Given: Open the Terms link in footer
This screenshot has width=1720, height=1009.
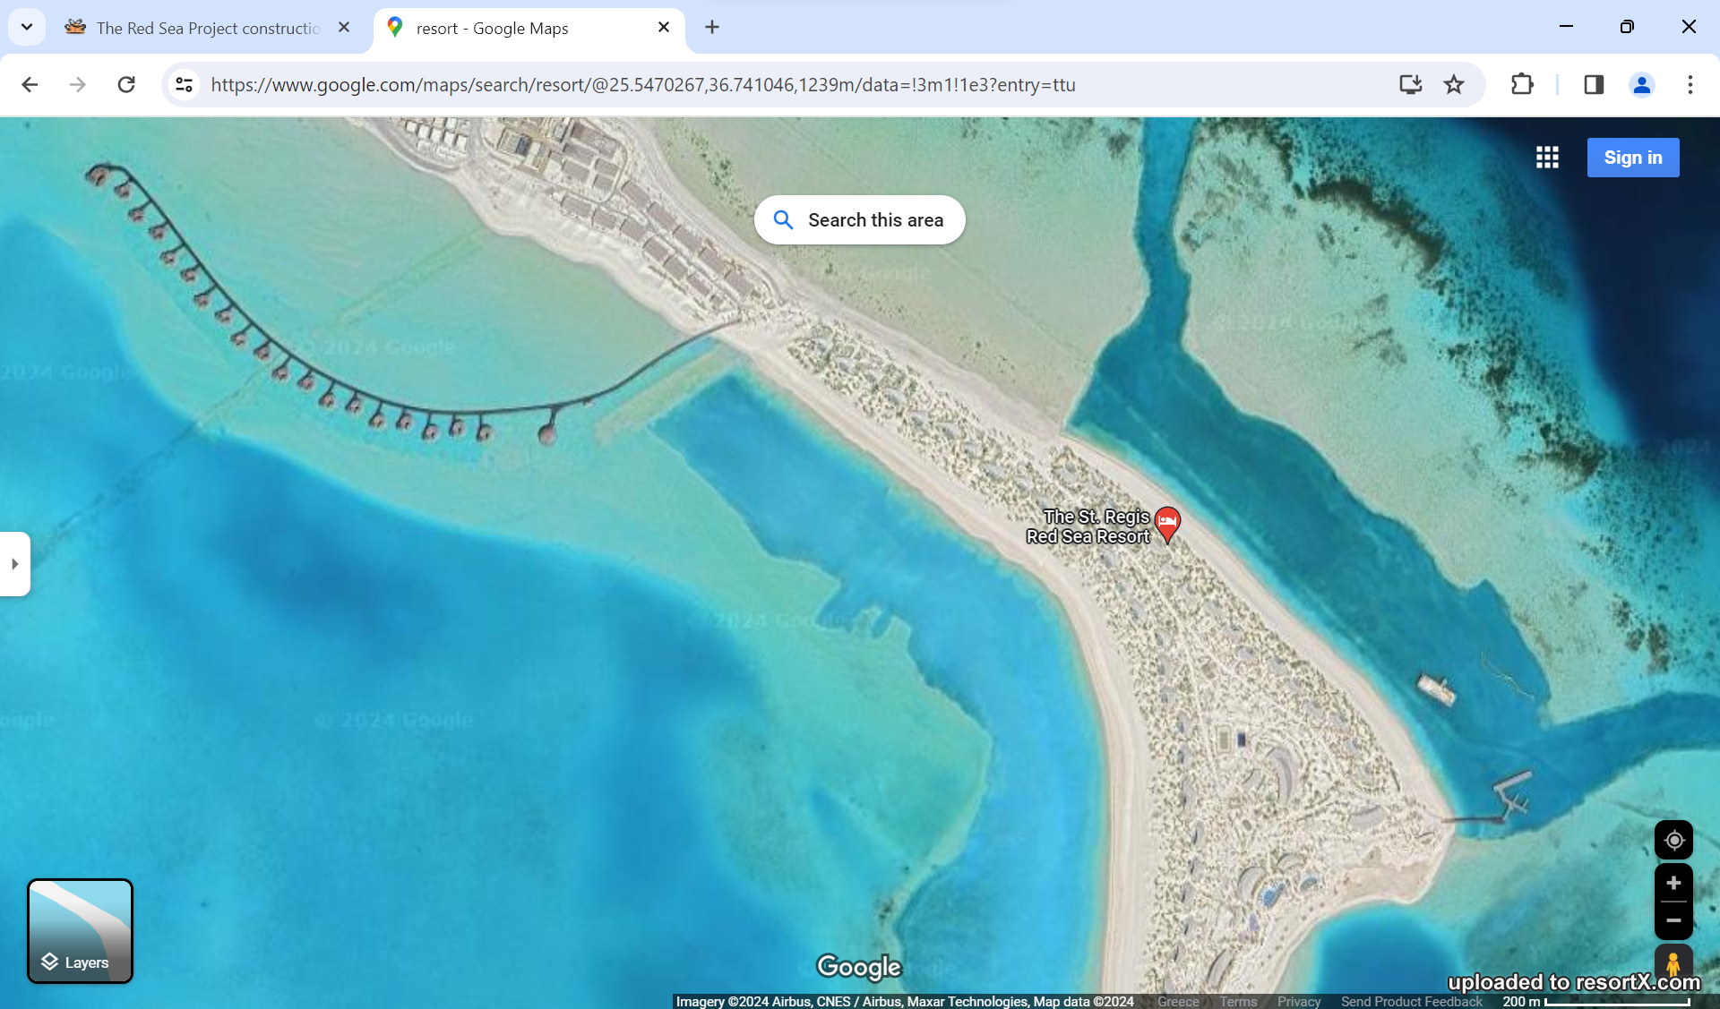Looking at the screenshot, I should click(1238, 1001).
